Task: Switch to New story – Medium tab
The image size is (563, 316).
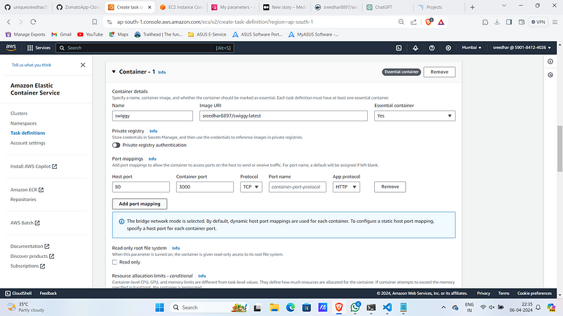Action: (285, 7)
